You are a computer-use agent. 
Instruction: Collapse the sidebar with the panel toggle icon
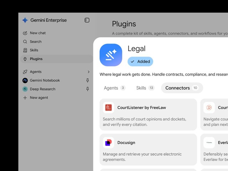[x=87, y=20]
